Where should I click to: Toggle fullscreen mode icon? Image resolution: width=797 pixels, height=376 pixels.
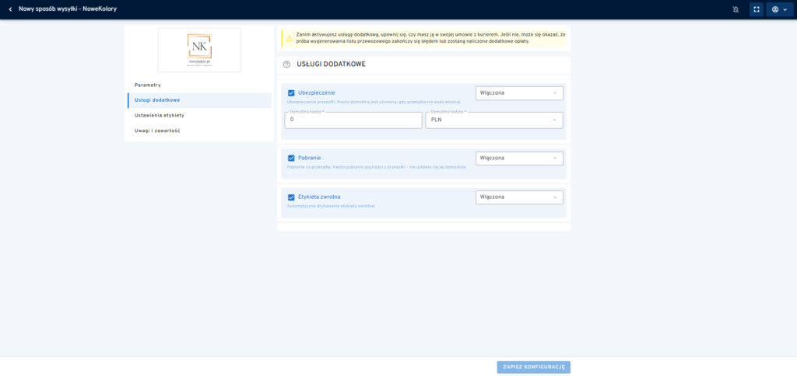click(757, 9)
